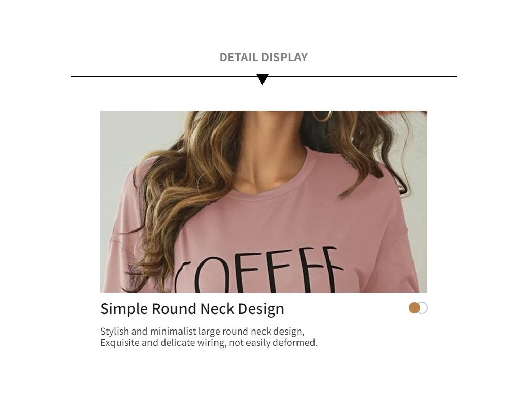Click the solid brown circle icon
The width and height of the screenshot is (528, 396).
point(414,308)
